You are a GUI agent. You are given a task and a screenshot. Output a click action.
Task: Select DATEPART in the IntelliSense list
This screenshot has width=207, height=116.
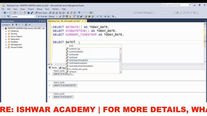click(73, 58)
